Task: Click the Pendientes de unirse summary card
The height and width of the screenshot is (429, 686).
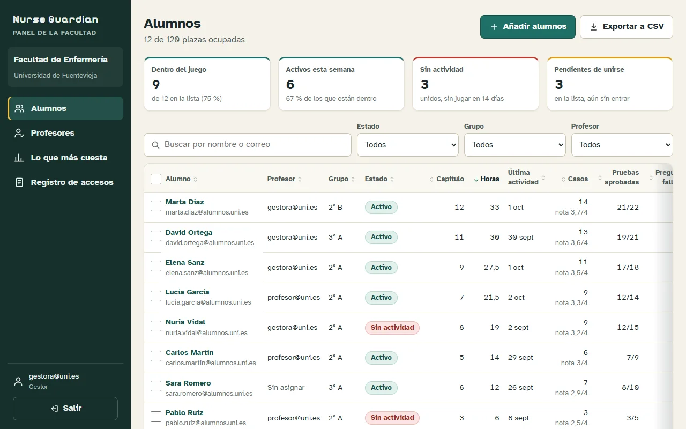Action: pyautogui.click(x=610, y=84)
